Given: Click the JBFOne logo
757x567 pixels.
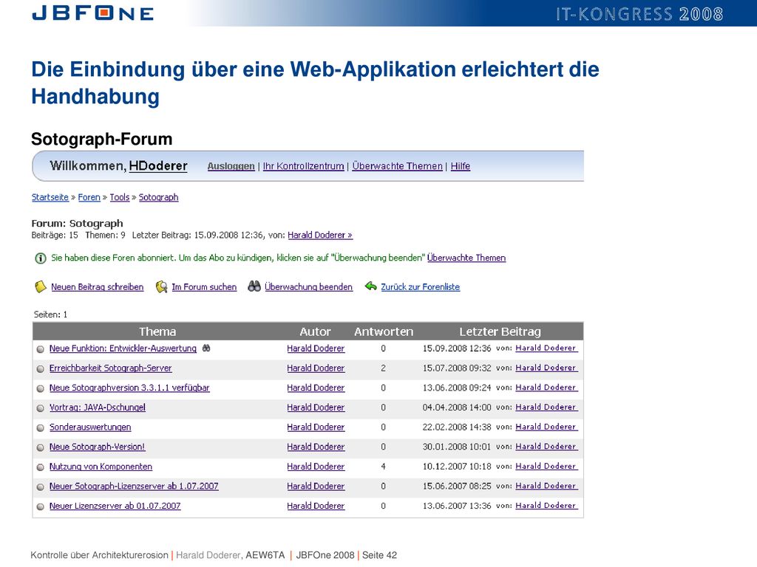Looking at the screenshot, I should point(93,13).
